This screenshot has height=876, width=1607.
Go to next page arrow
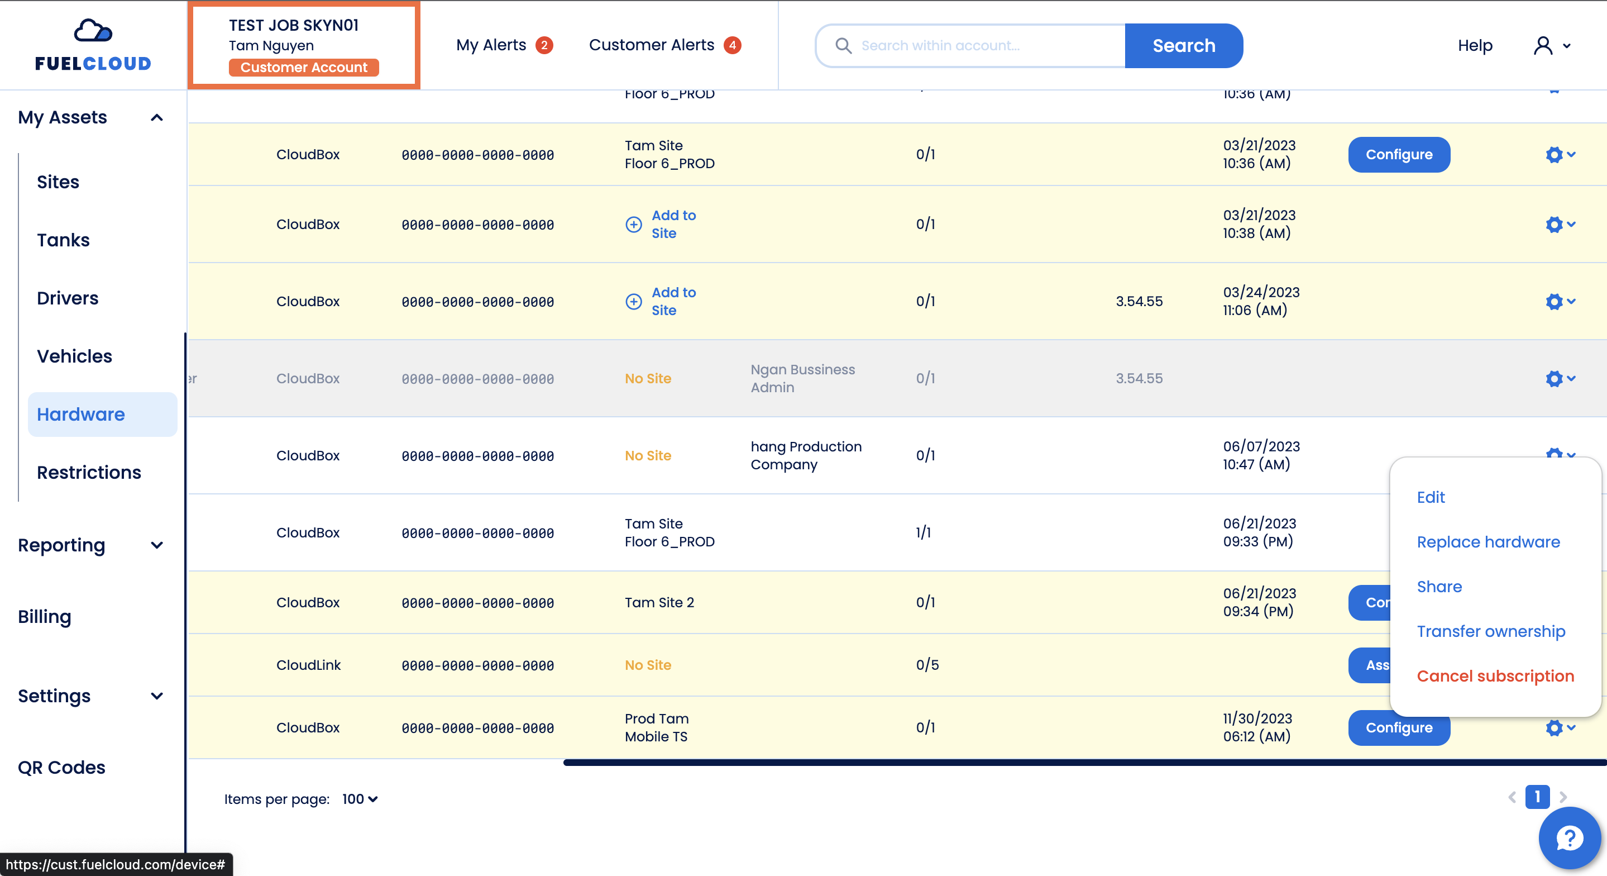click(1563, 797)
